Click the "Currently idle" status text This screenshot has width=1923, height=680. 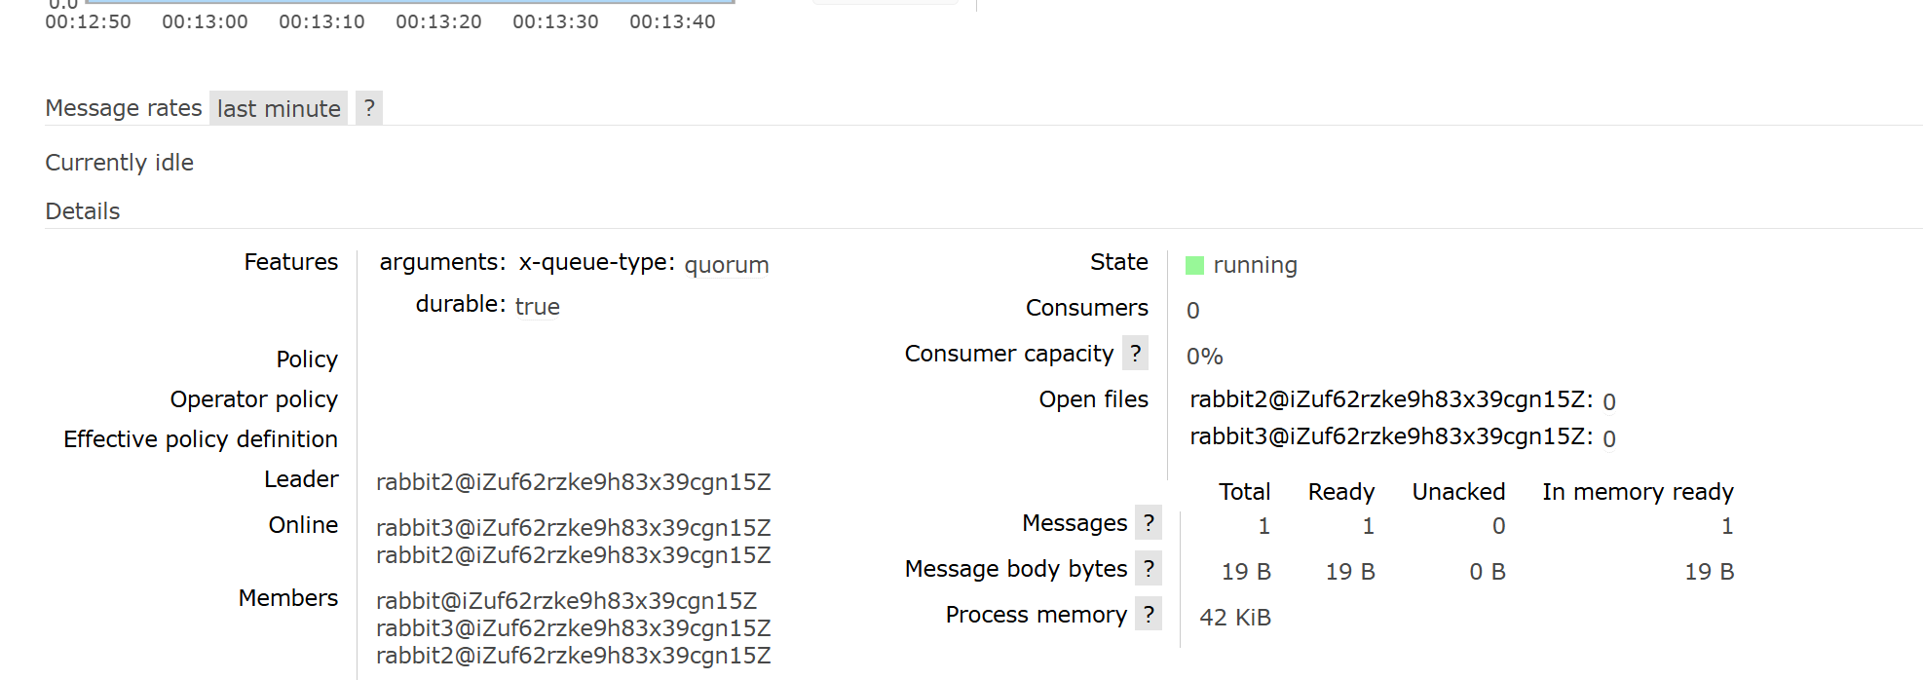[x=120, y=163]
